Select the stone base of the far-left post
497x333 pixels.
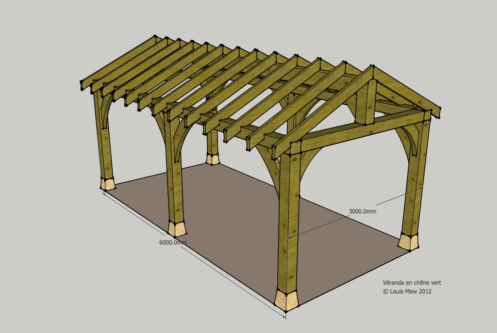coord(108,183)
